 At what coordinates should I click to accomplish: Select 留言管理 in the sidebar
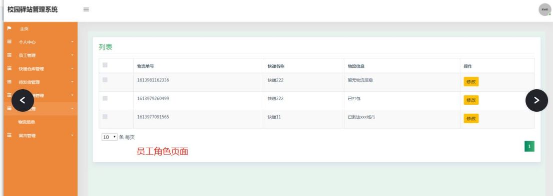coord(27,135)
